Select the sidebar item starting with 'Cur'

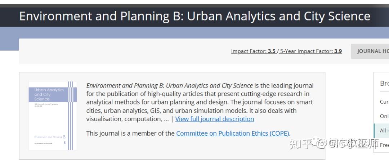pos(384,102)
